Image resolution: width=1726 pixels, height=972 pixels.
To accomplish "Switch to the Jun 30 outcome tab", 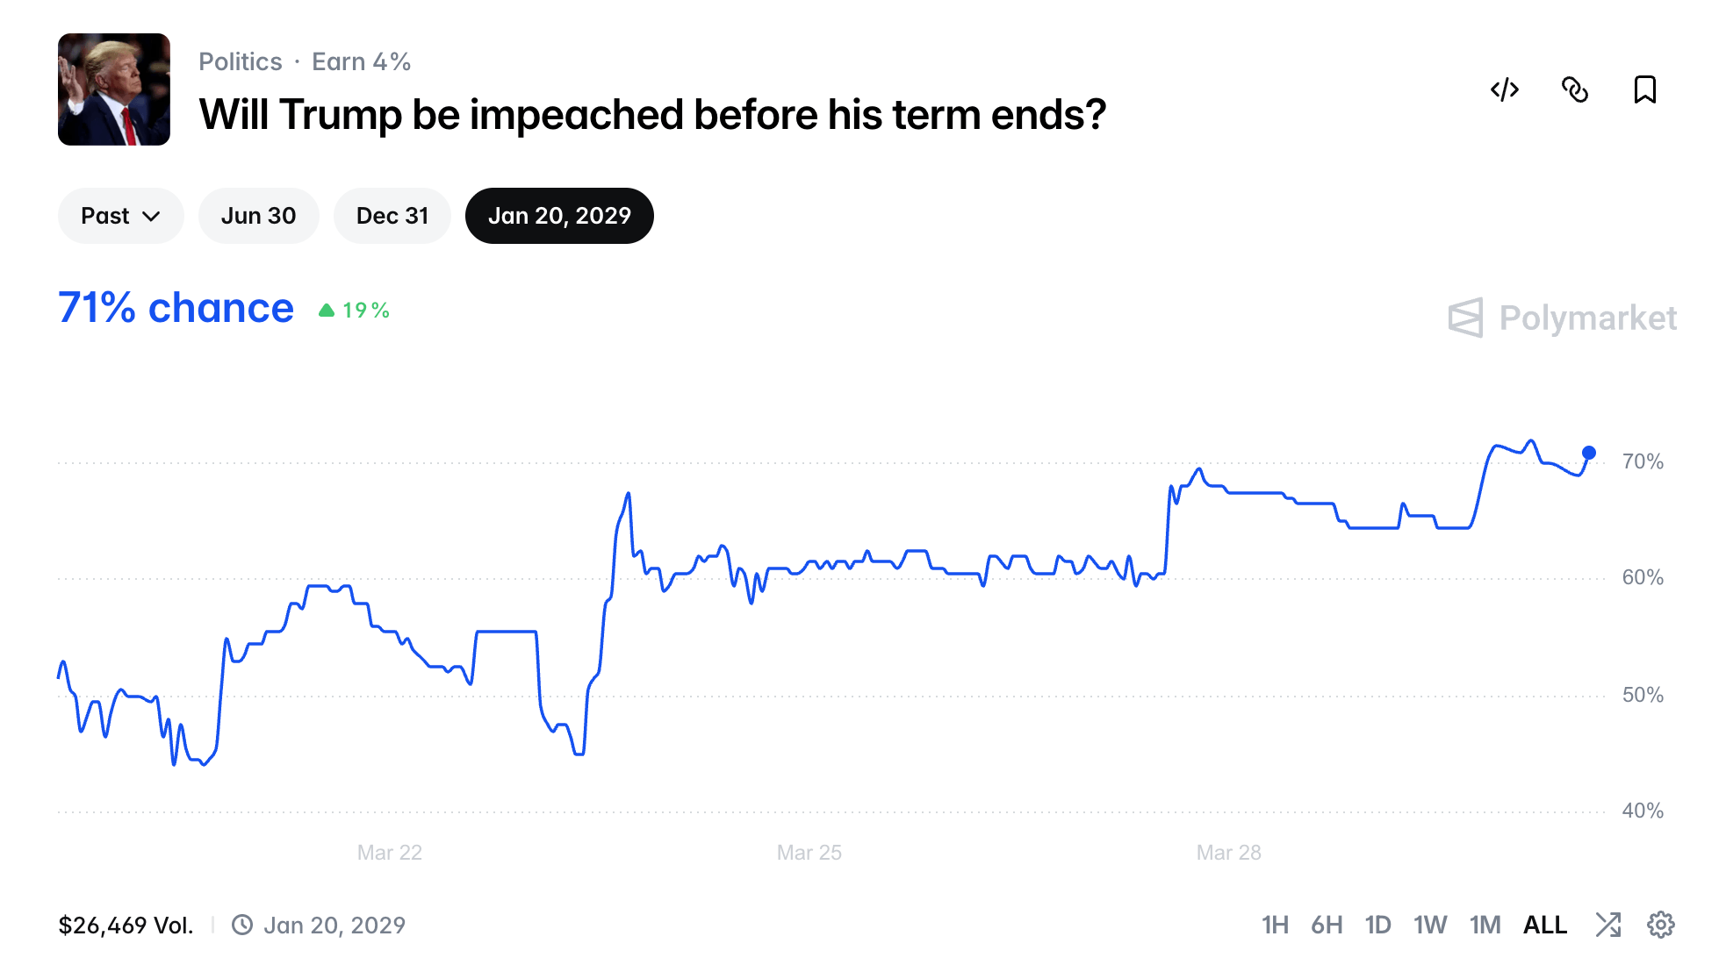I will [x=258, y=215].
